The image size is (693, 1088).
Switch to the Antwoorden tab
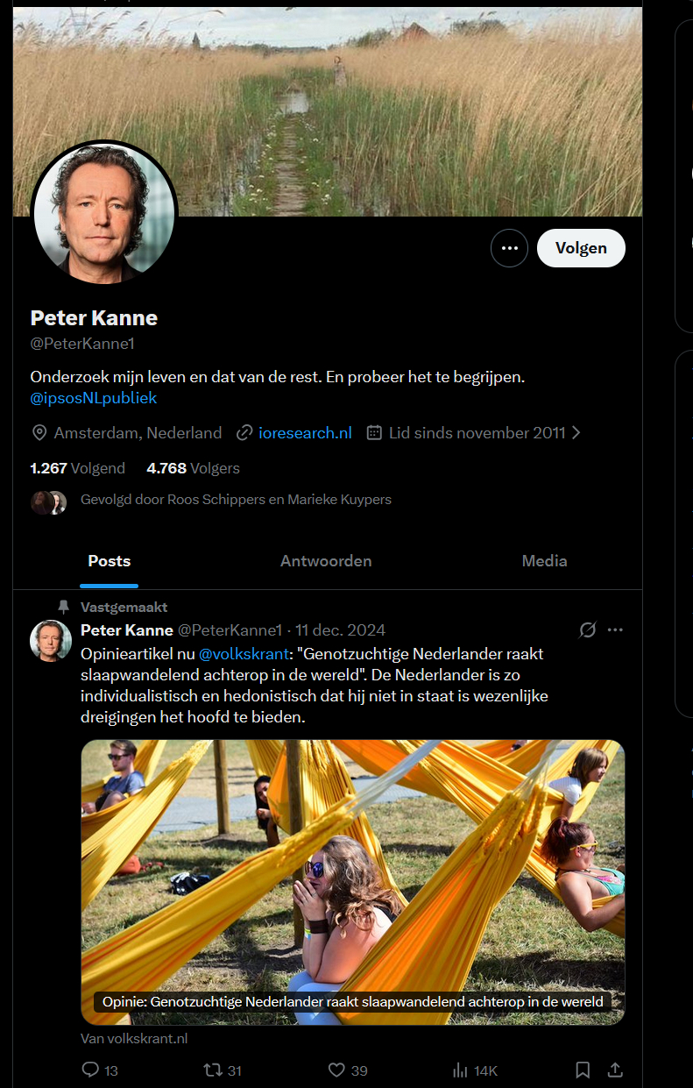click(326, 561)
